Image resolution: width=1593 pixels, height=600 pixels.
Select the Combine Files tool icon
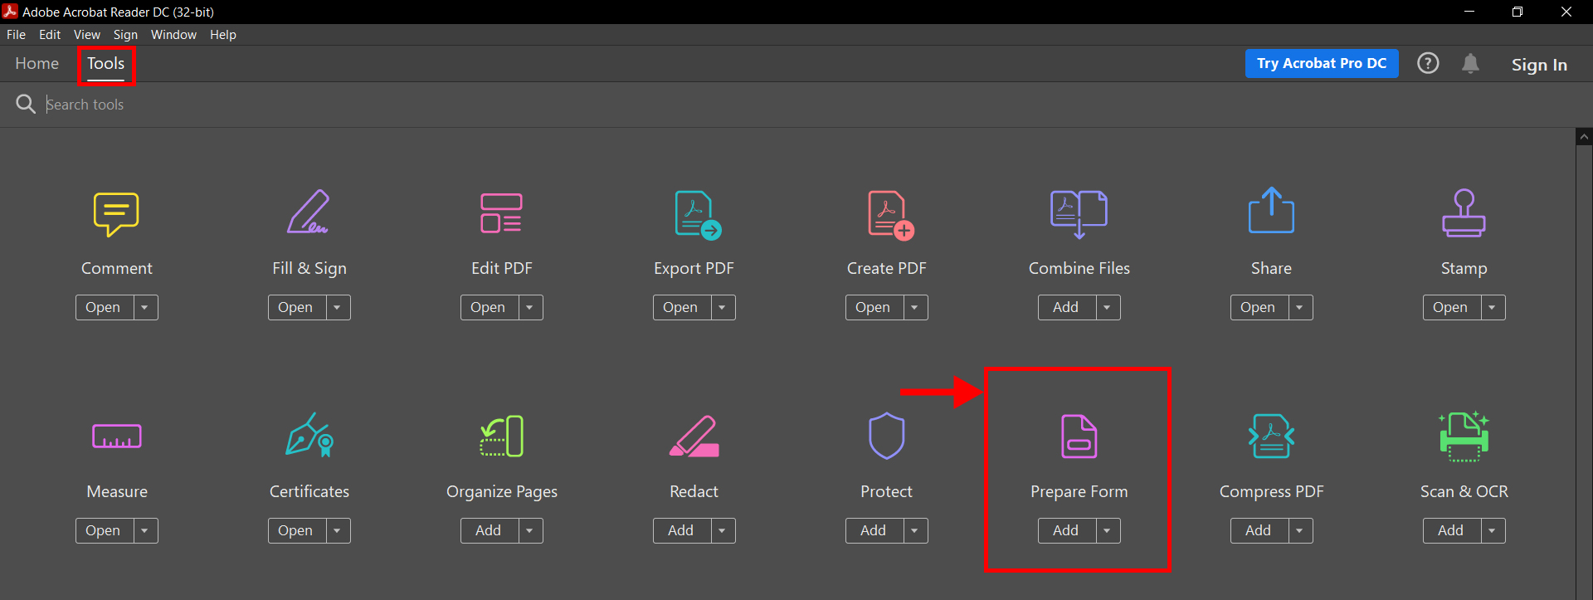(x=1079, y=213)
